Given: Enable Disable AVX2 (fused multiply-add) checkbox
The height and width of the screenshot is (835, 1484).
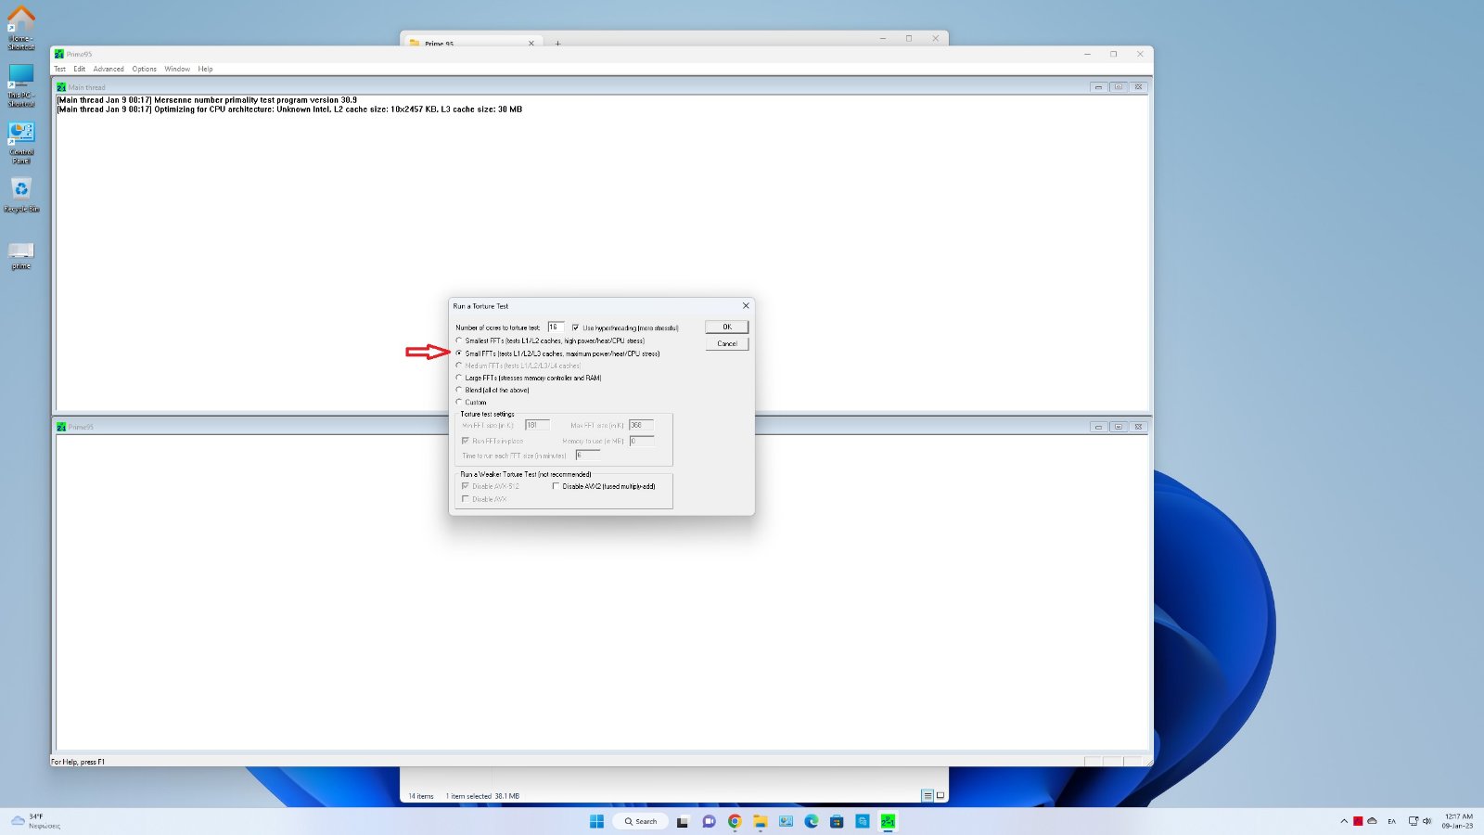Looking at the screenshot, I should [x=556, y=486].
